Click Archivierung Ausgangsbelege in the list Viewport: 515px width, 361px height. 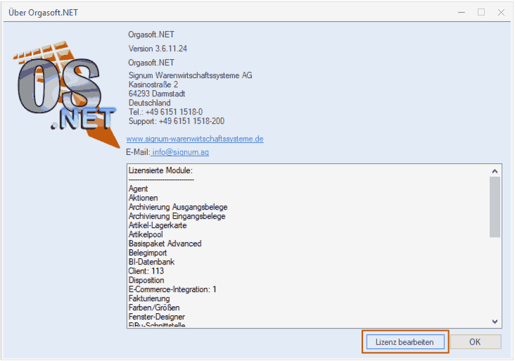click(x=178, y=208)
